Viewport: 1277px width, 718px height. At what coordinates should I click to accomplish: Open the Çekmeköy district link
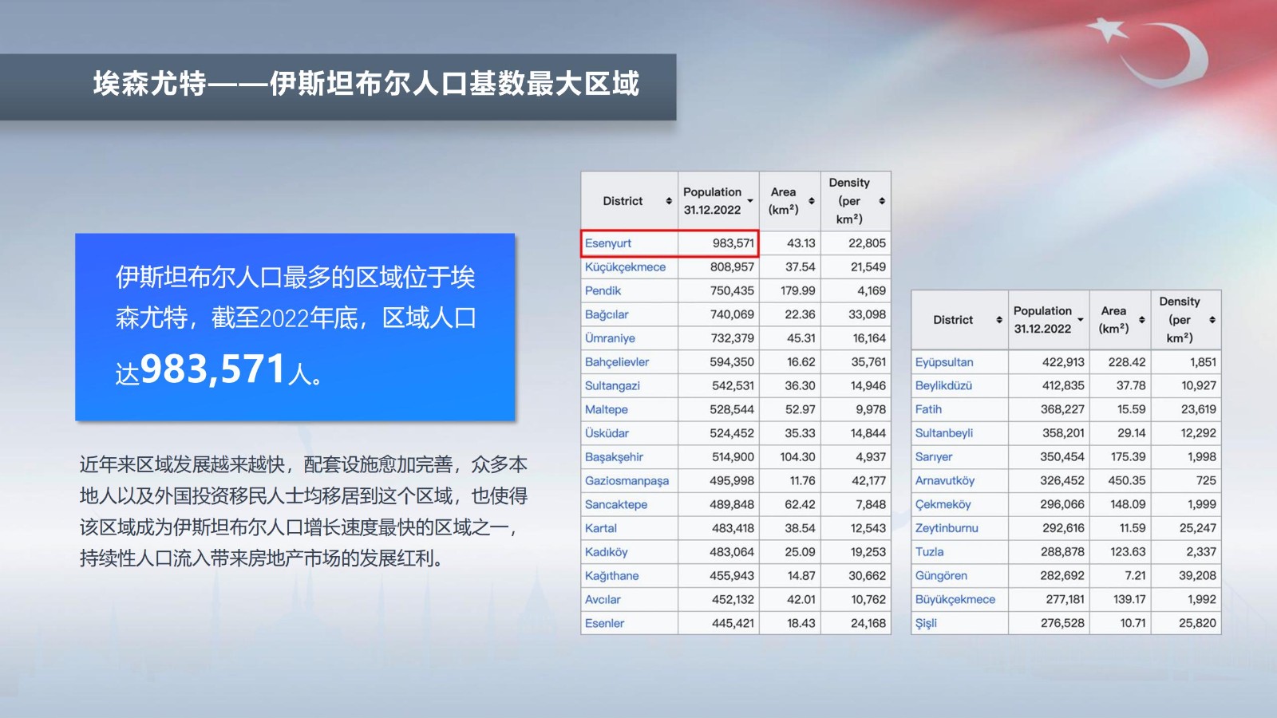pyautogui.click(x=943, y=505)
